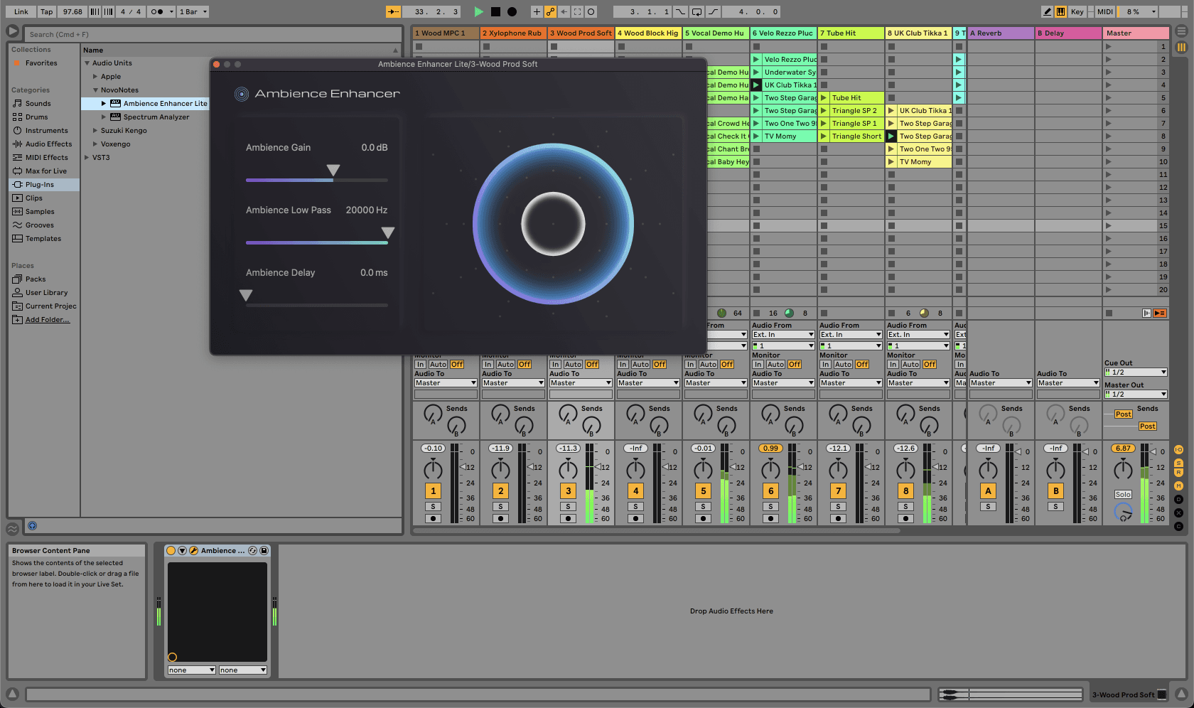Show or hide the Mixer section (M)
This screenshot has height=708, width=1194.
coord(1178,486)
